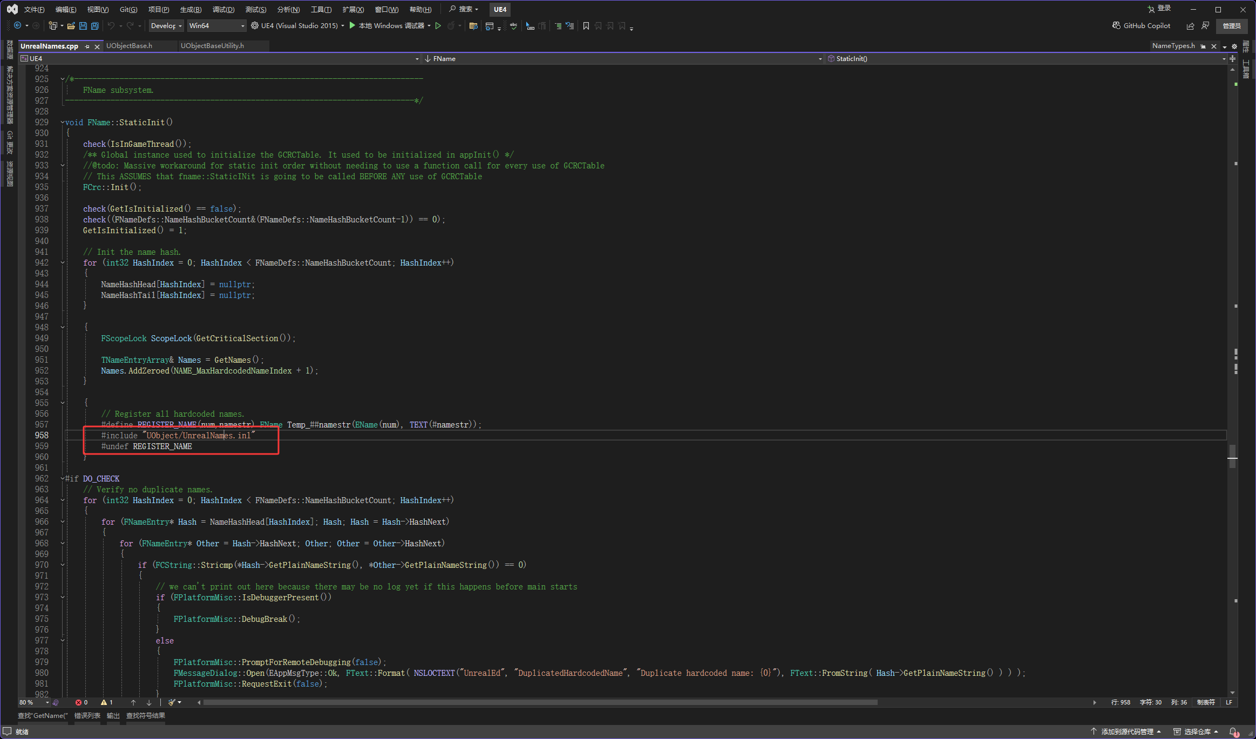Image resolution: width=1256 pixels, height=739 pixels.
Task: Collapse the #if DO_CHECK region
Action: point(63,479)
